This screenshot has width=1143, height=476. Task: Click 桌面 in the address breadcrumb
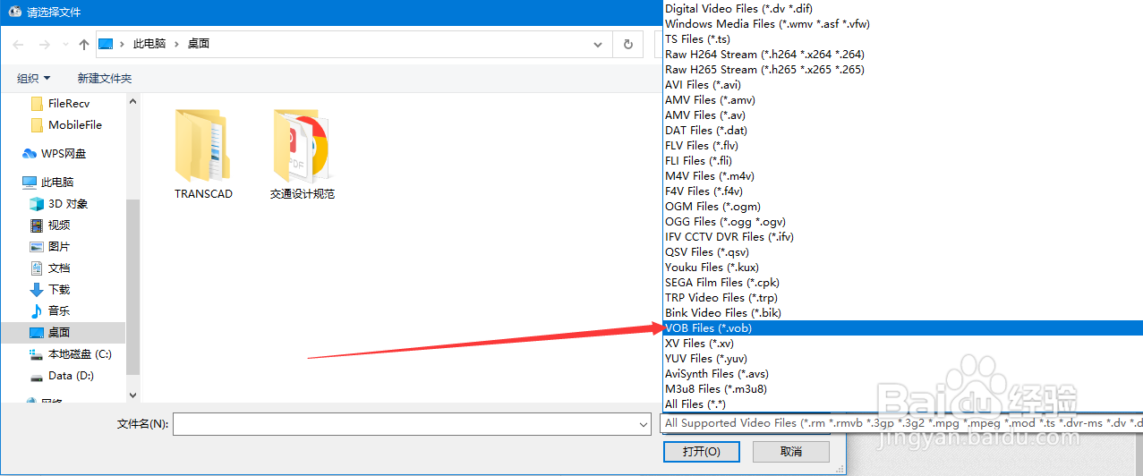pyautogui.click(x=199, y=44)
